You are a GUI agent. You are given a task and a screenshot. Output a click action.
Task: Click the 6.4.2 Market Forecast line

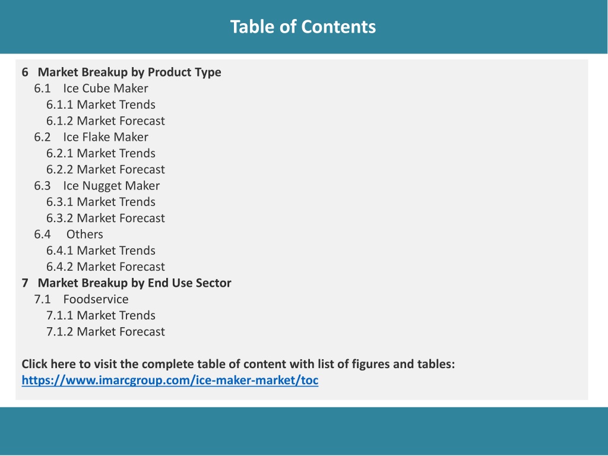[106, 267]
